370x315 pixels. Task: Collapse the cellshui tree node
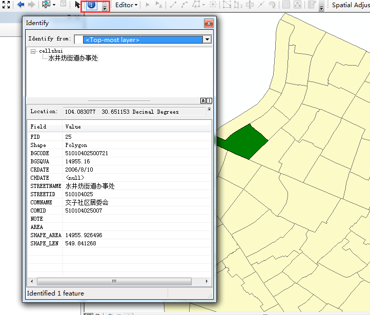pyautogui.click(x=33, y=51)
